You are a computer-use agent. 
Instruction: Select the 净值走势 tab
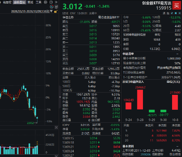tap(68, 17)
